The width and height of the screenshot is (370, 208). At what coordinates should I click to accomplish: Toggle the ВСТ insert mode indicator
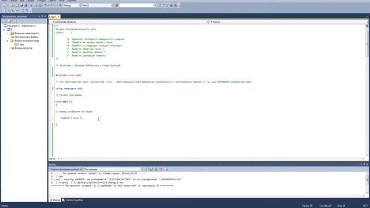coord(365,206)
